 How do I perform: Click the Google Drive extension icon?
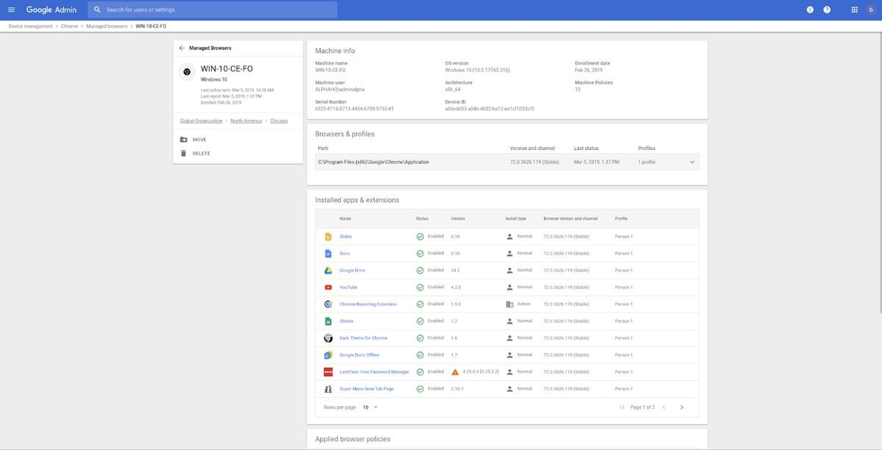coord(326,268)
